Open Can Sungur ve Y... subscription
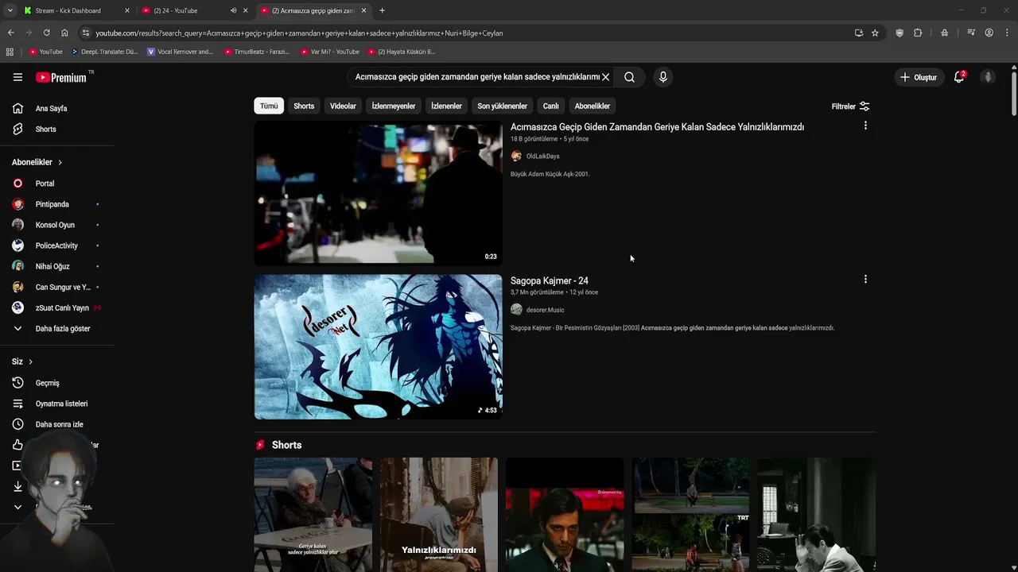This screenshot has width=1018, height=572. tap(63, 287)
